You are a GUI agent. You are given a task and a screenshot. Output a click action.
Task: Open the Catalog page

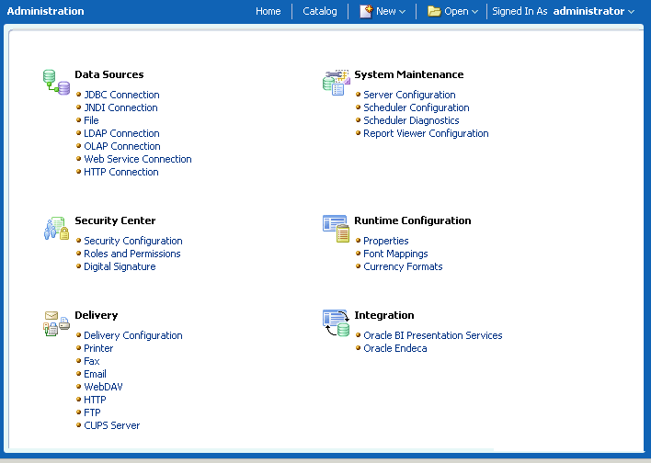coord(320,11)
